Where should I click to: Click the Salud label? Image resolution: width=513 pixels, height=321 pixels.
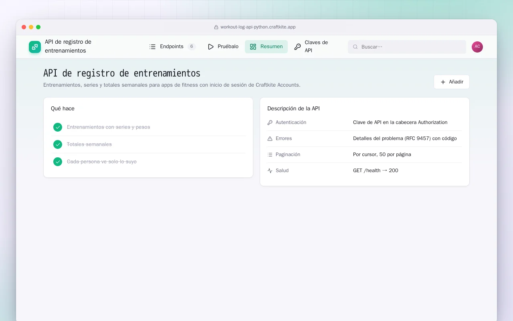(282, 171)
